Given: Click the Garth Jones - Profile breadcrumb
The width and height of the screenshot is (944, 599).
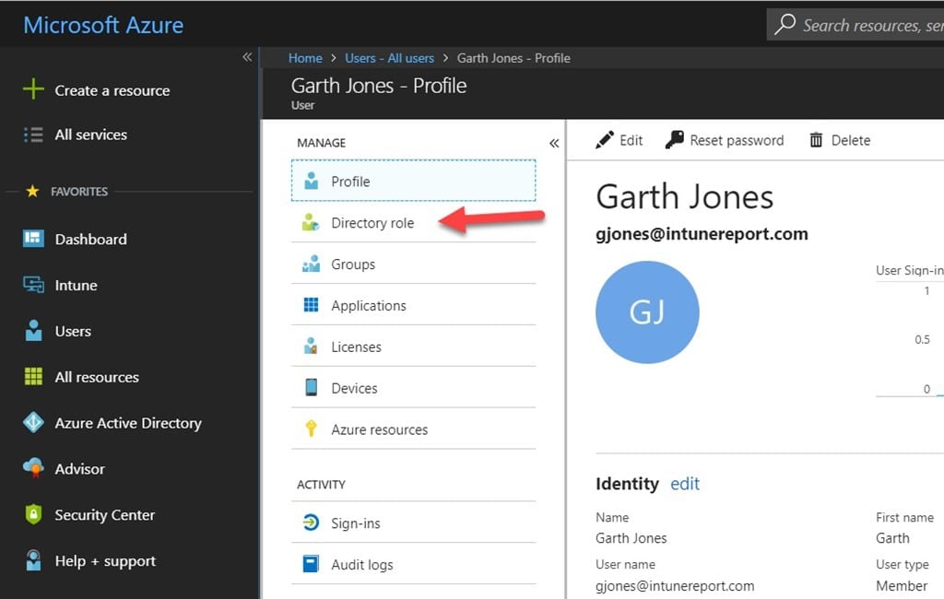Looking at the screenshot, I should click(513, 58).
